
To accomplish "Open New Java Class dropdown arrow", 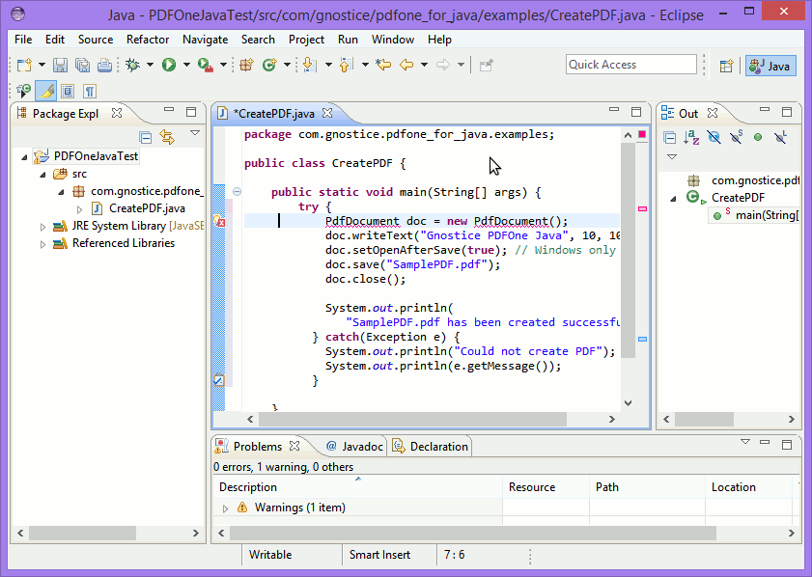I will (x=287, y=65).
